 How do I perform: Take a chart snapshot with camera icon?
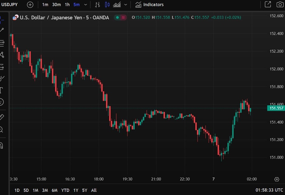tap(280, 5)
